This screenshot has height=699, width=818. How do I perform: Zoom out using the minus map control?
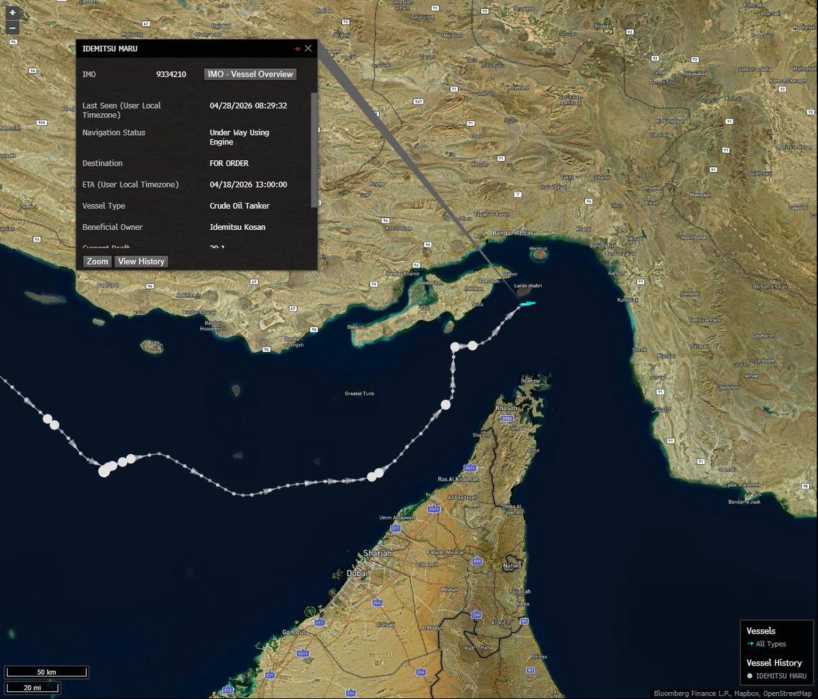[12, 29]
